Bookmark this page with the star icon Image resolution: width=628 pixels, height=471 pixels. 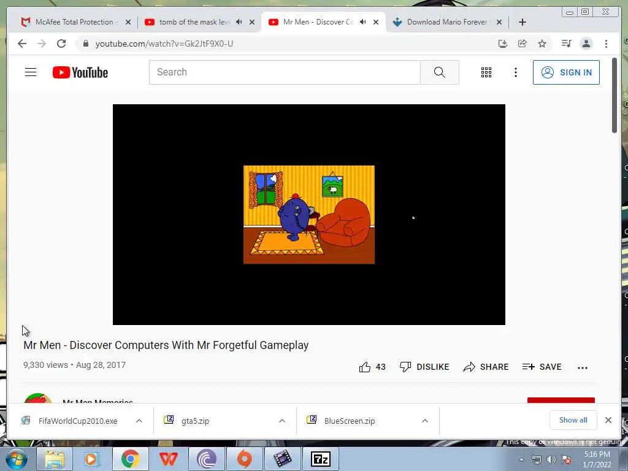542,44
